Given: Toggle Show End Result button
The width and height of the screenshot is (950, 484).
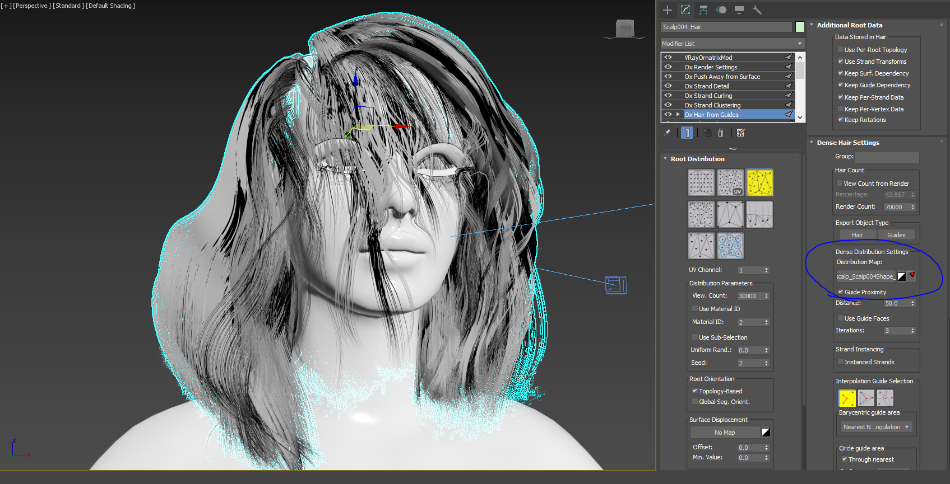Looking at the screenshot, I should (687, 133).
